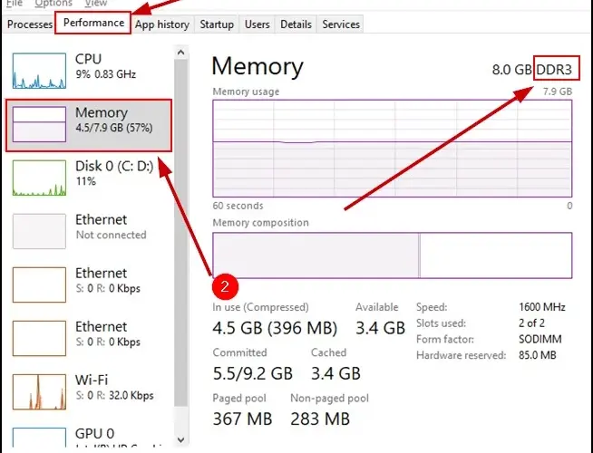This screenshot has width=593, height=453.
Task: Click the large Memory usage graph
Action: [x=392, y=148]
